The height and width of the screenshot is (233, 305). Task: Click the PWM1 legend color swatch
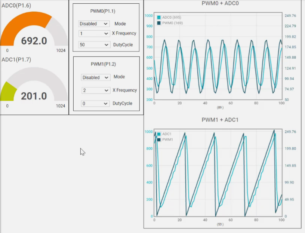[x=159, y=140]
